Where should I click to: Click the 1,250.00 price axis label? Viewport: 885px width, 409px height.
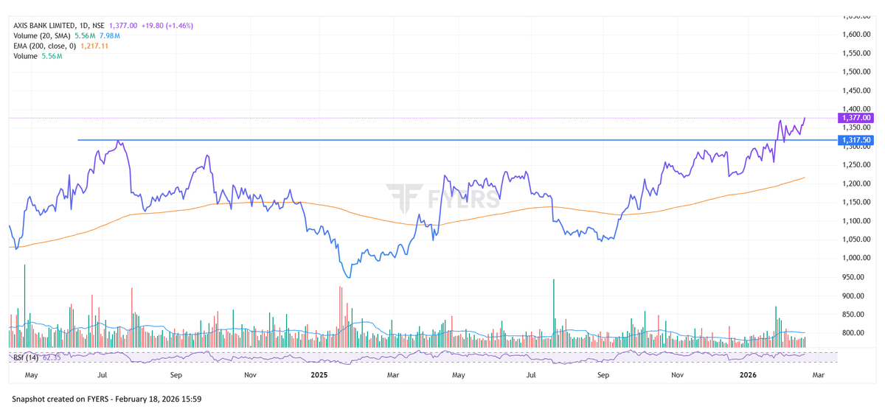(857, 165)
